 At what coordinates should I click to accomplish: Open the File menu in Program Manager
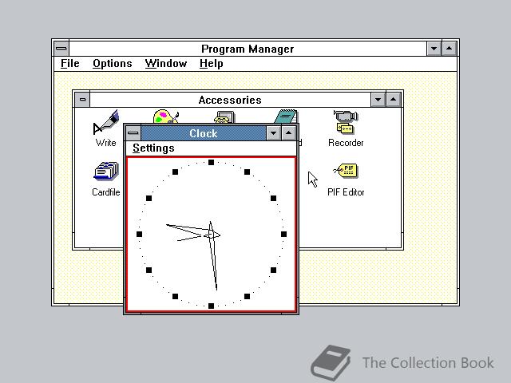click(70, 64)
